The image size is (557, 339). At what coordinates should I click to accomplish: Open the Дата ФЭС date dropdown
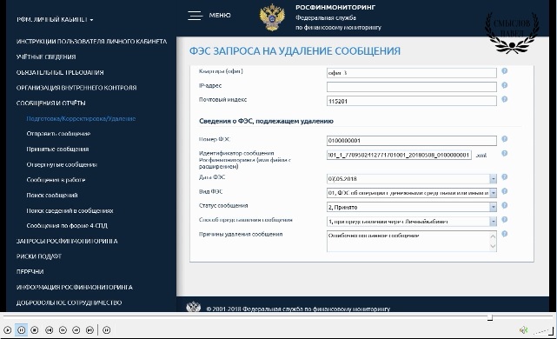(493, 179)
